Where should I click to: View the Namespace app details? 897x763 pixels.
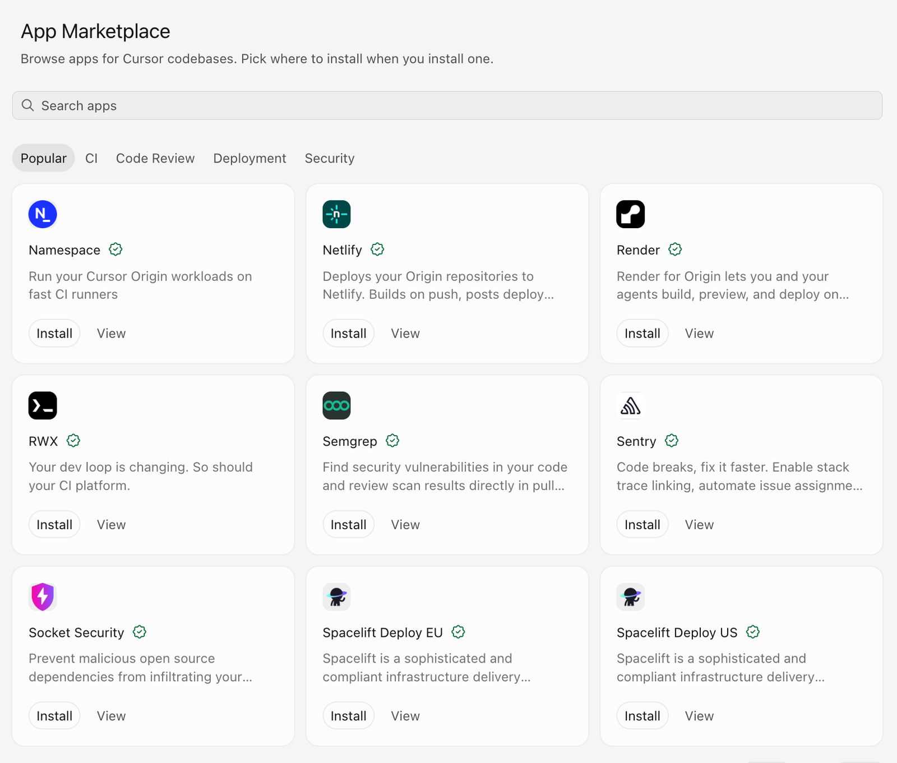pyautogui.click(x=111, y=334)
